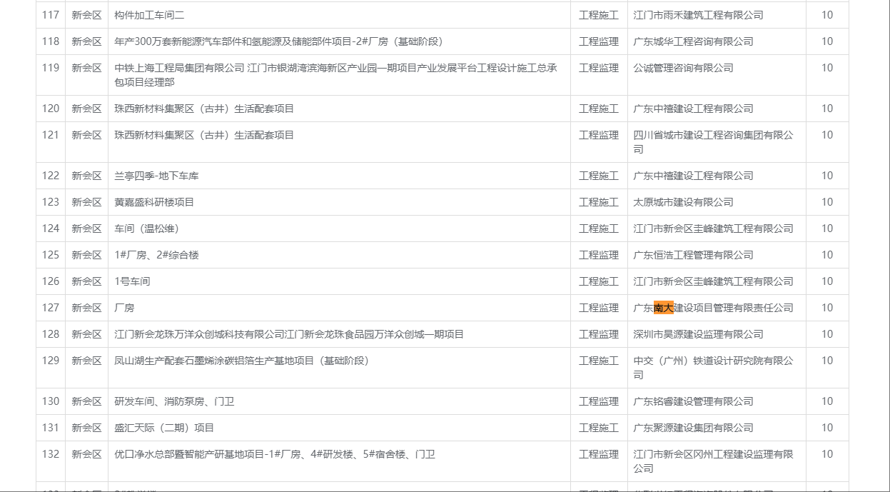This screenshot has width=890, height=492.
Task: Select "广东中禧建设工程有限公司" in row 122
Action: [693, 176]
